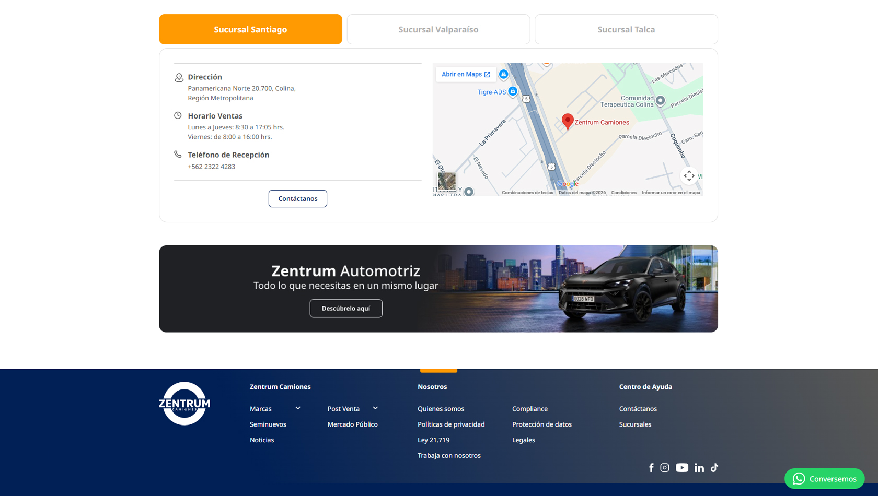Select the Sucursal Valparaíso tab
The height and width of the screenshot is (496, 878).
click(438, 29)
